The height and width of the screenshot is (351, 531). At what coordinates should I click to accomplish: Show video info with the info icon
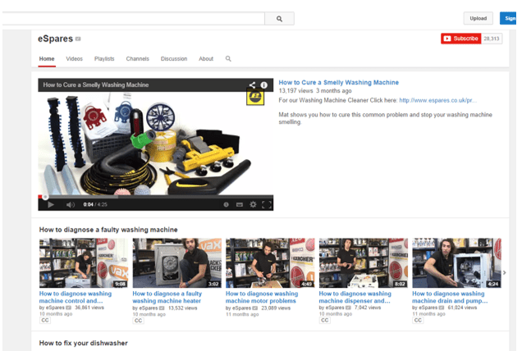point(263,85)
